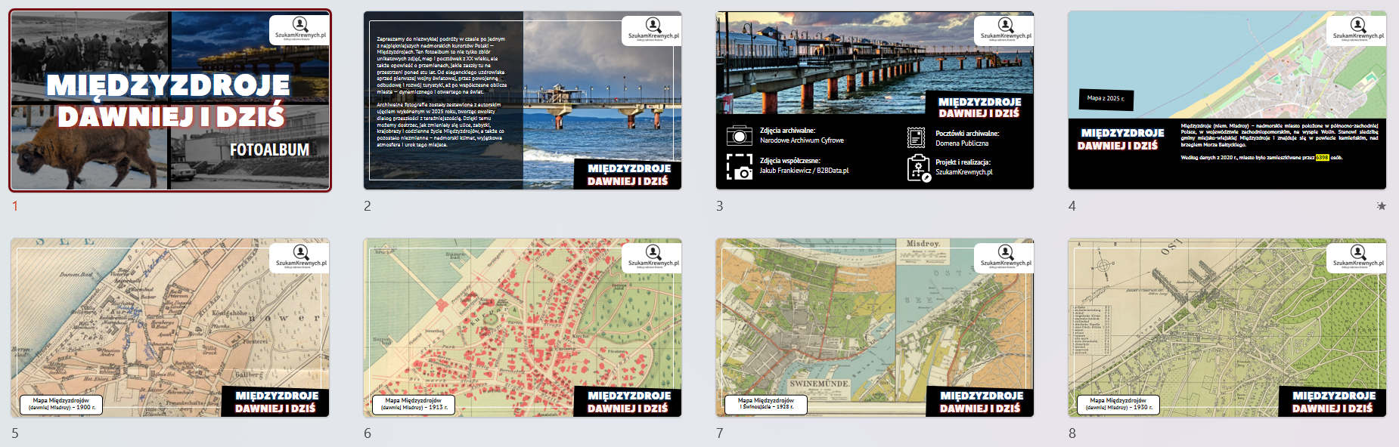Viewport: 1399px width, 447px height.
Task: Click the SzukamKrewnych.pl logo on the 1913 map slide
Action: coord(653,257)
